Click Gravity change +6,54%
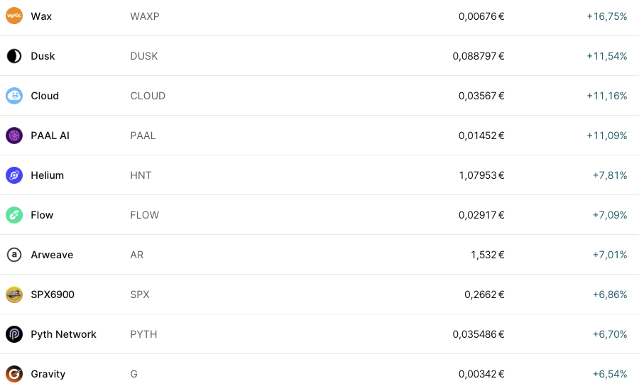Image resolution: width=639 pixels, height=391 pixels. point(609,374)
